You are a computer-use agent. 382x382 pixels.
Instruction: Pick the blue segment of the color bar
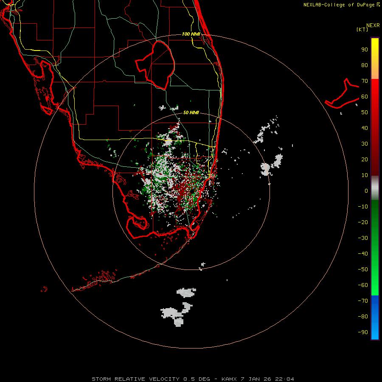[x=375, y=317]
